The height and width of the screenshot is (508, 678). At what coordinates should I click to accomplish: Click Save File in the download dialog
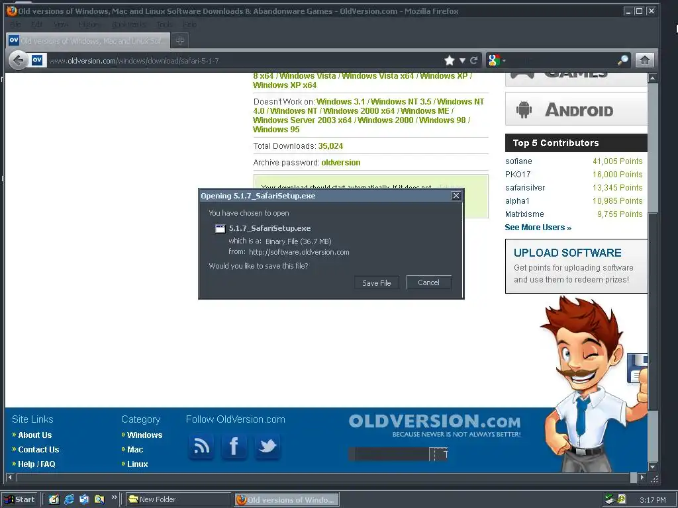(x=376, y=283)
